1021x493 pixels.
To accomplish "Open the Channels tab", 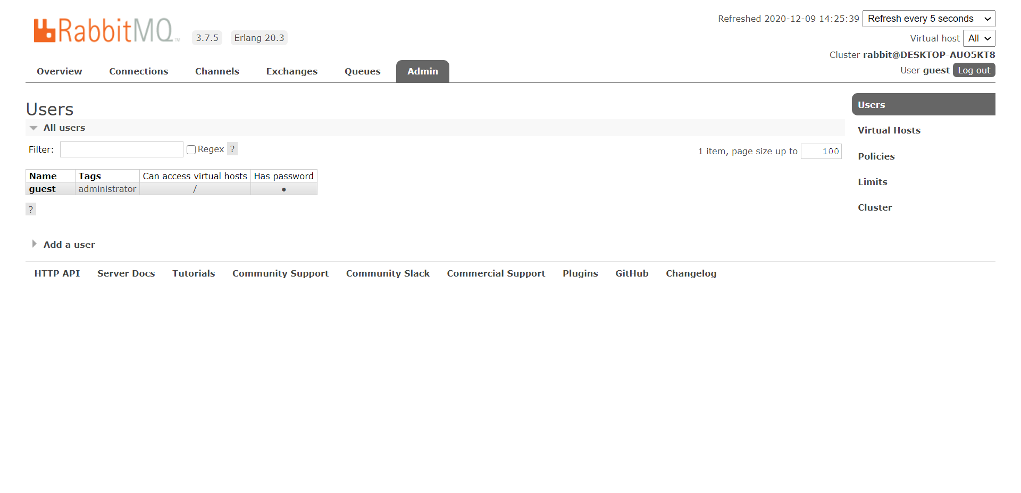I will (x=217, y=71).
